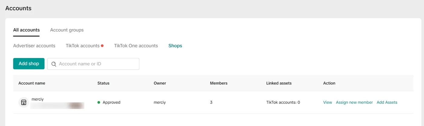Click the Owner column header
424x126 pixels.
pyautogui.click(x=160, y=83)
